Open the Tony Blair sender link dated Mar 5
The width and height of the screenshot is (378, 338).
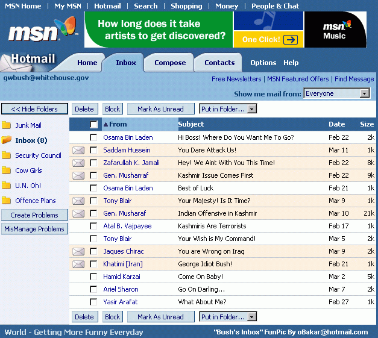click(x=118, y=239)
